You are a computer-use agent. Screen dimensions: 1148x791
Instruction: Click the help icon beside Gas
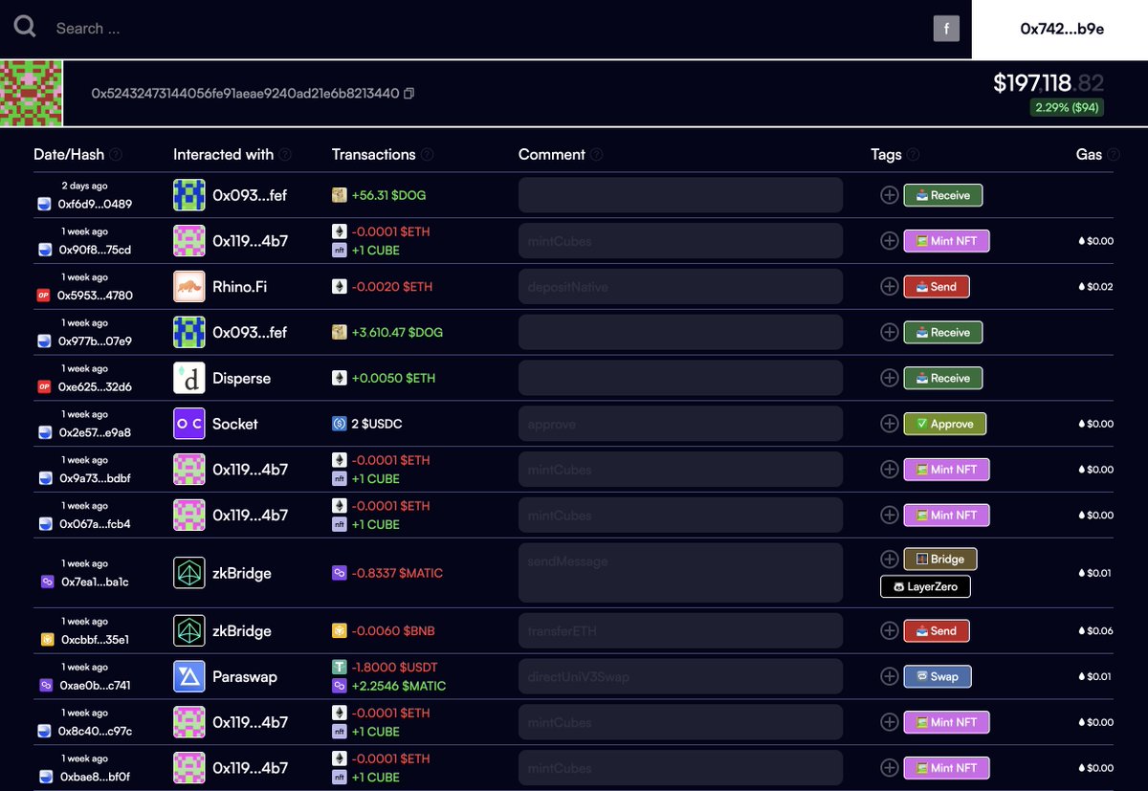click(1114, 155)
